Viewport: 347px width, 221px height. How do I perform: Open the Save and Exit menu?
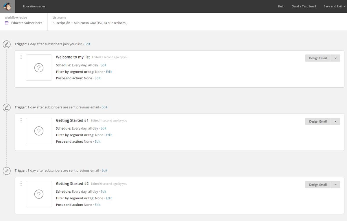pyautogui.click(x=334, y=6)
